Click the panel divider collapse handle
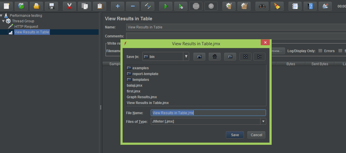The image size is (346, 153). (x=101, y=108)
